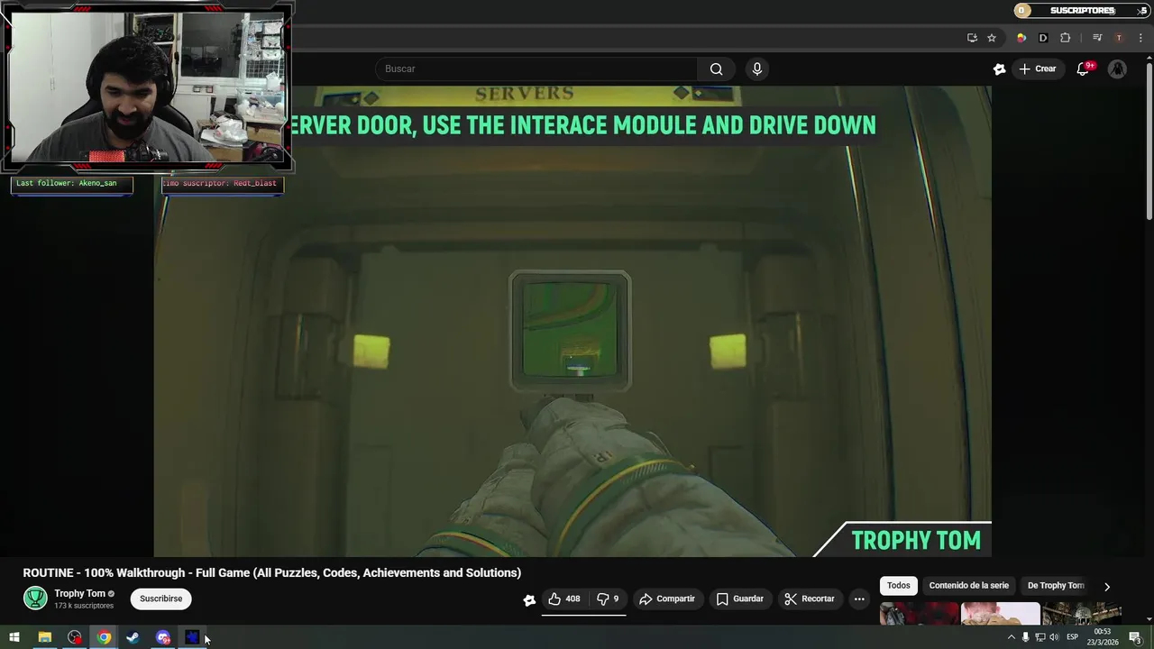
Task: Open Trophy Tom channel name link
Action: 79,593
